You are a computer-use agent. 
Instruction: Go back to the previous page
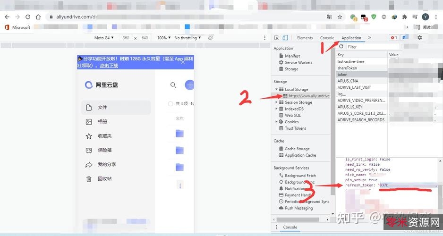click(7, 17)
